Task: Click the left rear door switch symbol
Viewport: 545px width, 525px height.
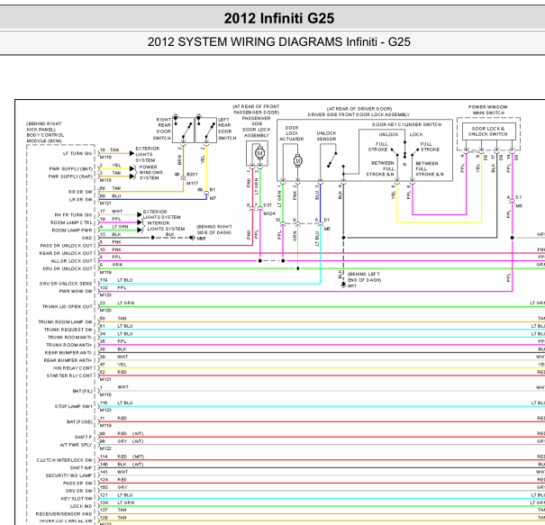Action: (x=205, y=130)
